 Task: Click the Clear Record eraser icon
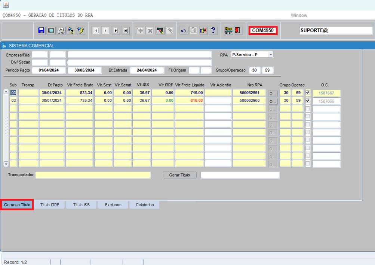click(160, 31)
